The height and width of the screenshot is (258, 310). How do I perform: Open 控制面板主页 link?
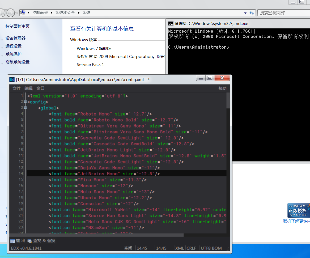pyautogui.click(x=17, y=26)
